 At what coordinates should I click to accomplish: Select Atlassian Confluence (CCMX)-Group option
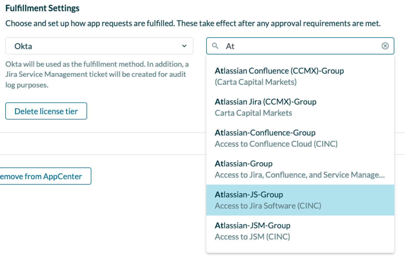click(x=279, y=71)
